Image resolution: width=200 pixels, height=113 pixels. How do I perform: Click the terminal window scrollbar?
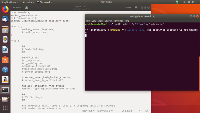pos(199,73)
